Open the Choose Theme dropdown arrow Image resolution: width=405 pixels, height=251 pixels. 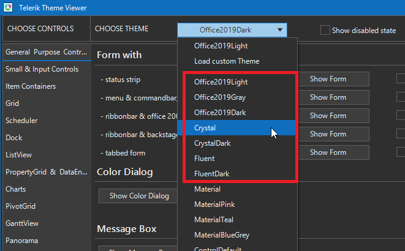click(279, 29)
